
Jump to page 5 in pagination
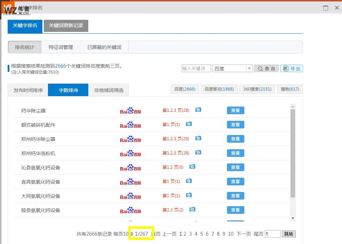(202, 234)
